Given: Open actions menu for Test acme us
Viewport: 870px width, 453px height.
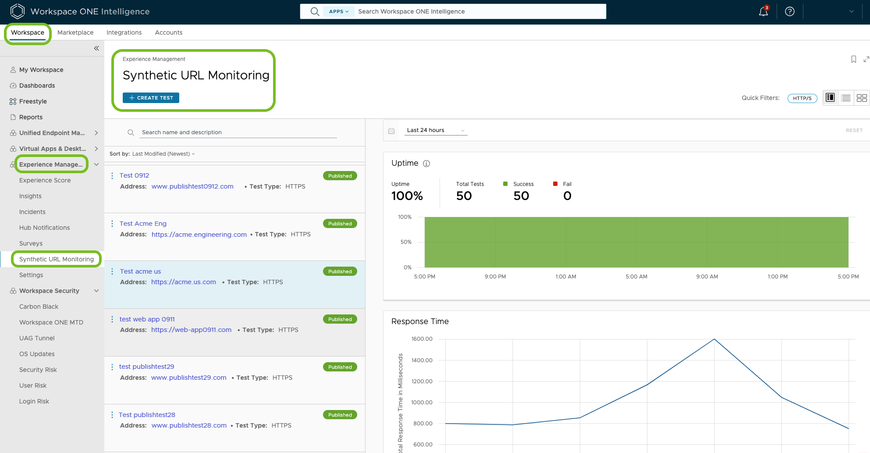Looking at the screenshot, I should 112,271.
